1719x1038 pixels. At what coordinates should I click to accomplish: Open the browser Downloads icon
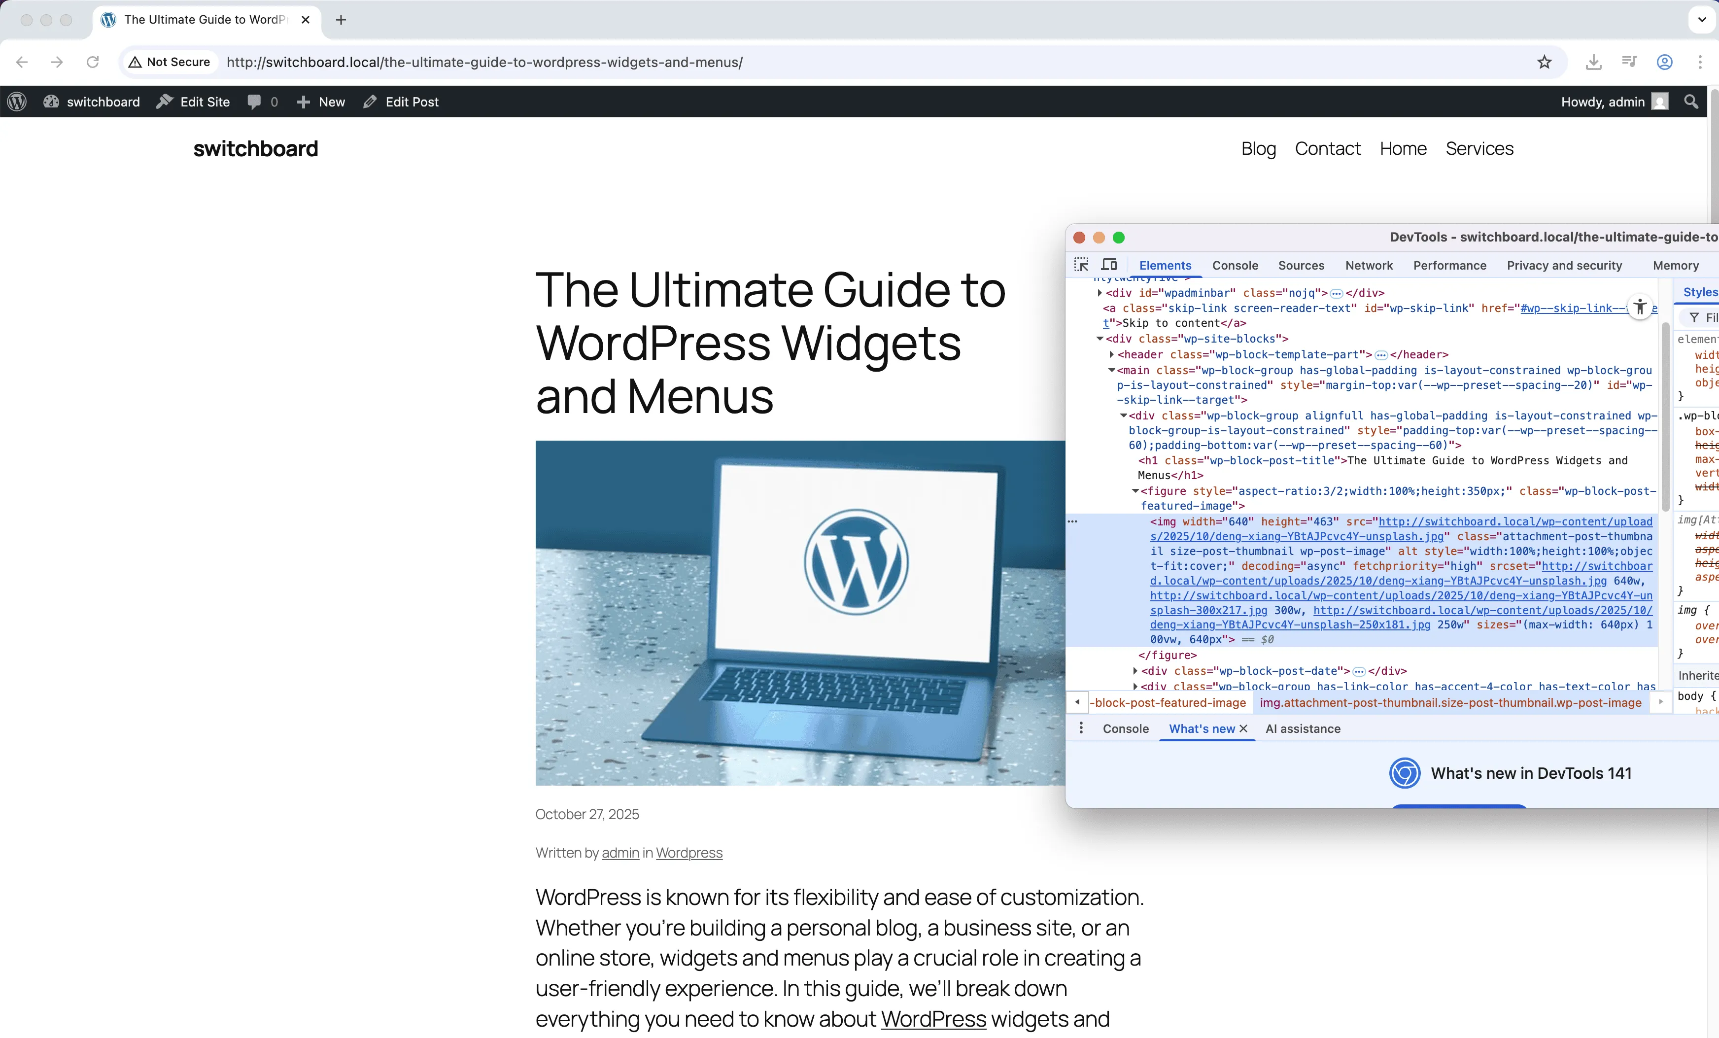point(1593,62)
